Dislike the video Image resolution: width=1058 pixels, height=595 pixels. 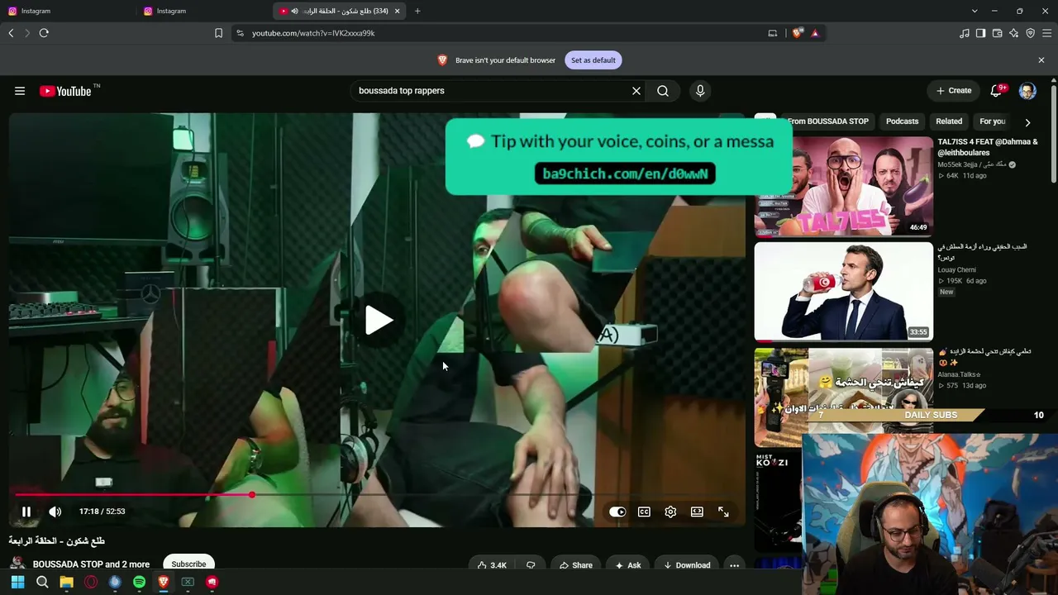pos(531,565)
